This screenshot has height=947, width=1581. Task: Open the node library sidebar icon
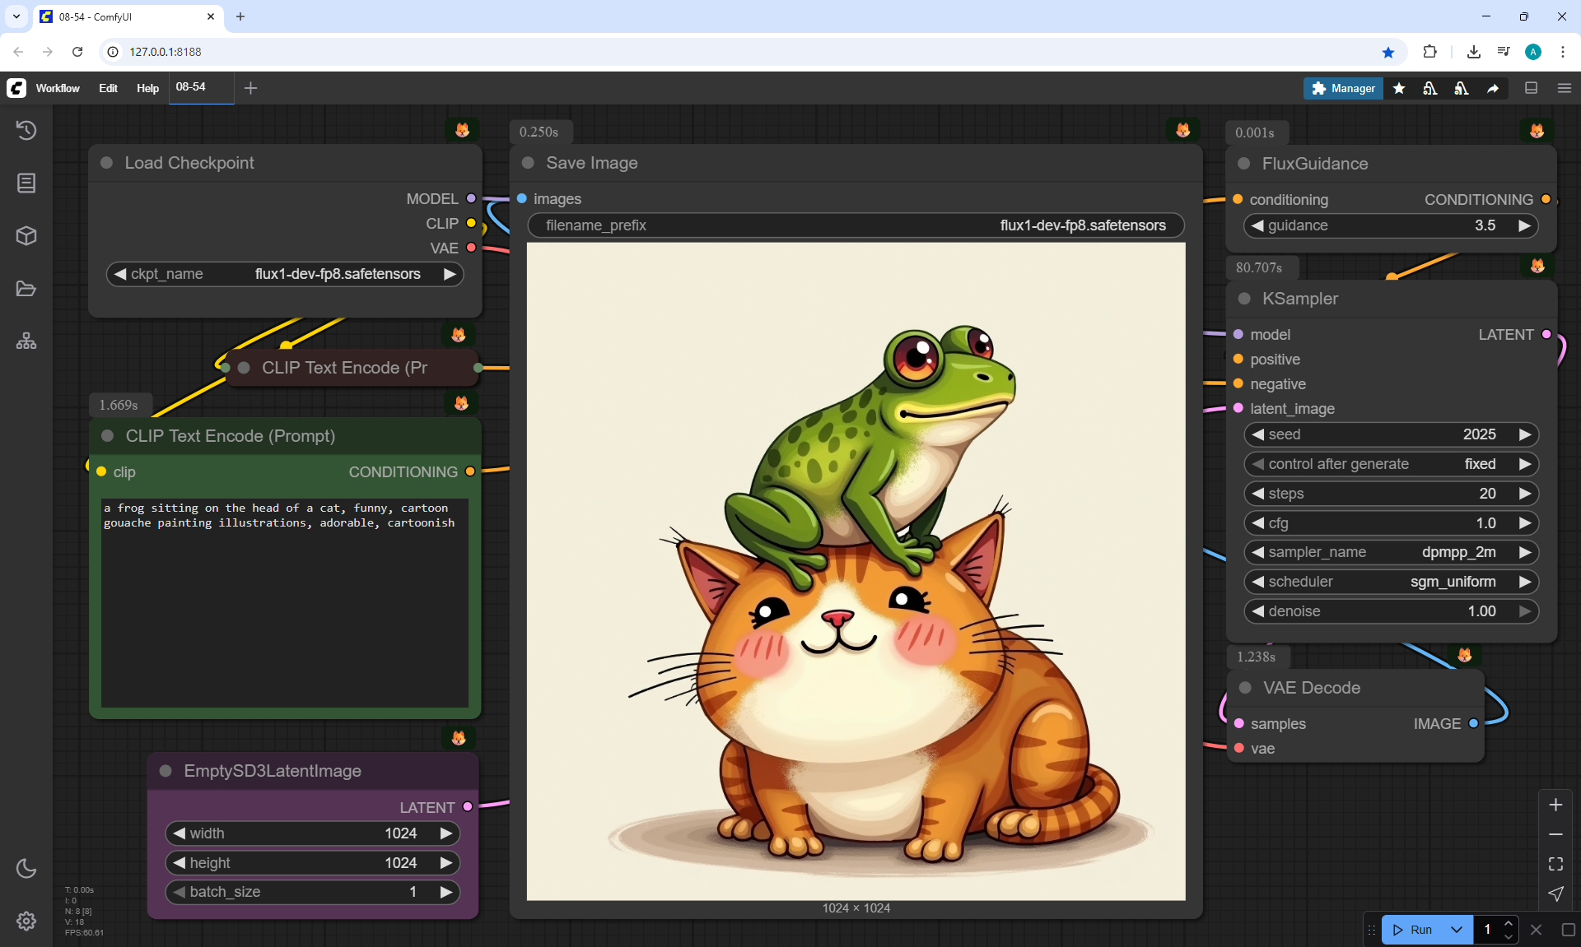[x=26, y=183]
